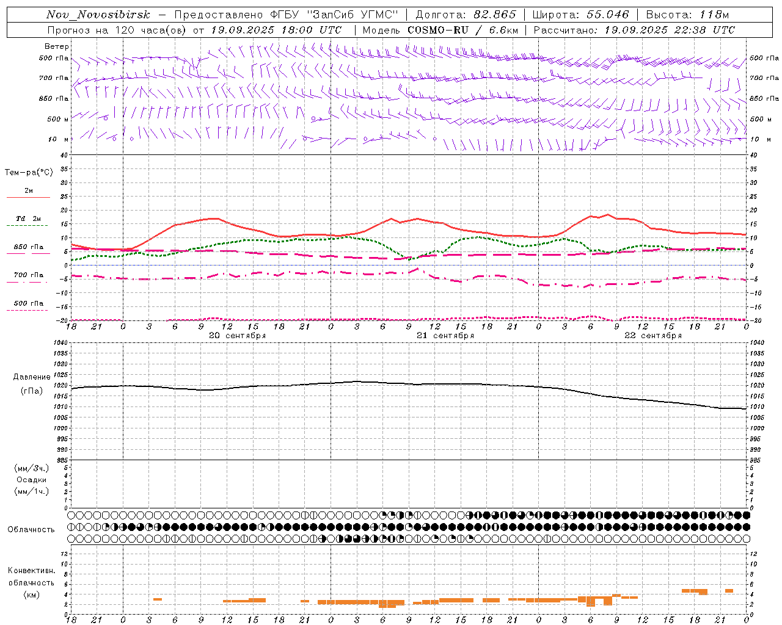Click the '20 сентября' date label
Viewport: 782px width, 625px height.
click(238, 336)
